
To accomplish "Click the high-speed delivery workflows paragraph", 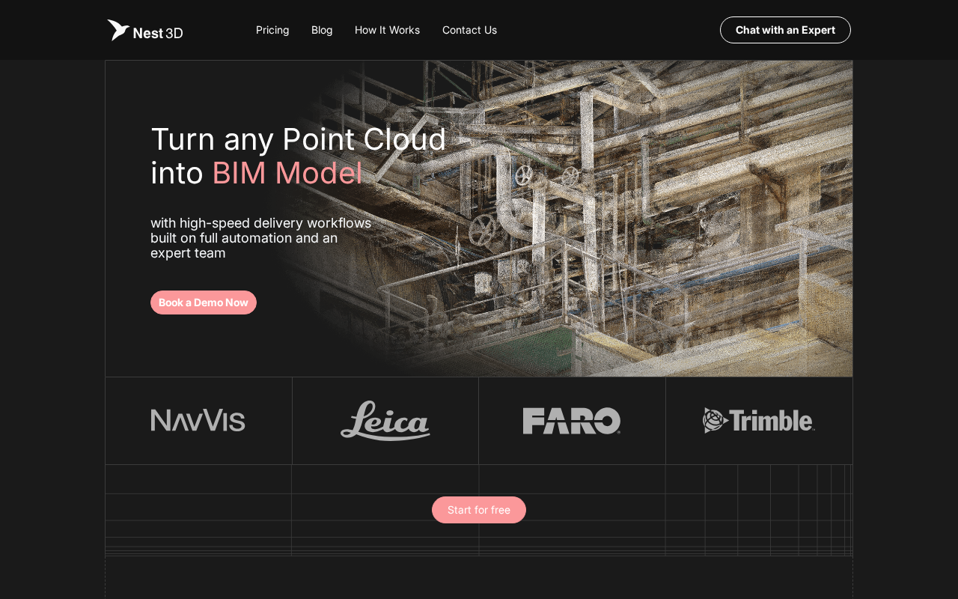I will (x=260, y=238).
